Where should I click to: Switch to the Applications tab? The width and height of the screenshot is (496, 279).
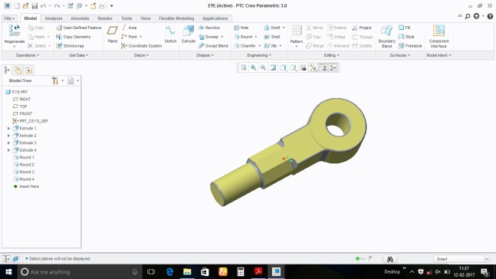click(x=215, y=18)
